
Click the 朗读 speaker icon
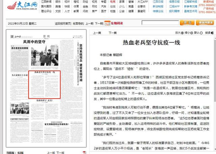[x=212, y=33]
